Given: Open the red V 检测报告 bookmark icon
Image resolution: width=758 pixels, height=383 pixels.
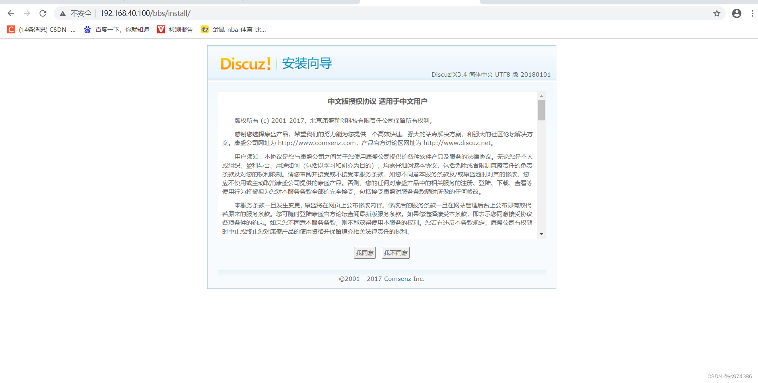Looking at the screenshot, I should point(161,29).
